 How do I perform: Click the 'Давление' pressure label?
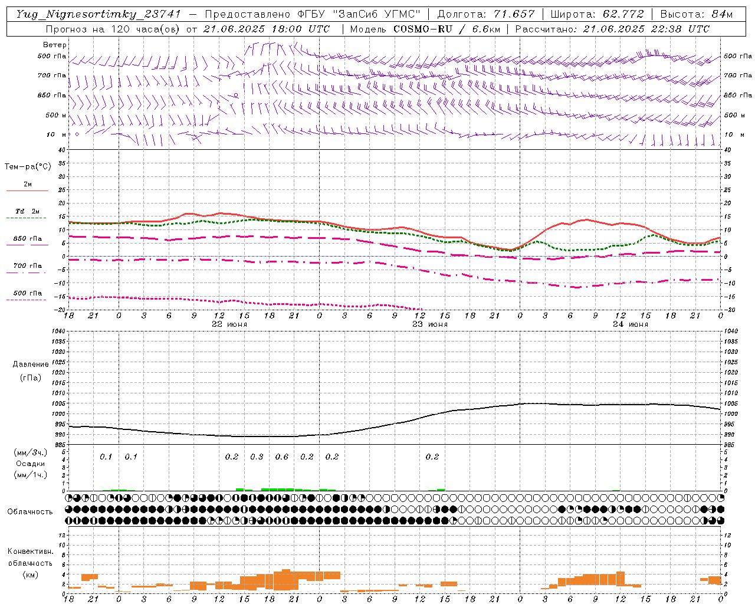31,365
